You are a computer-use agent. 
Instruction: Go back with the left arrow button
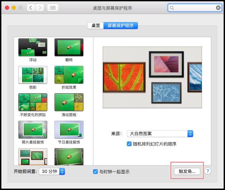[31, 8]
